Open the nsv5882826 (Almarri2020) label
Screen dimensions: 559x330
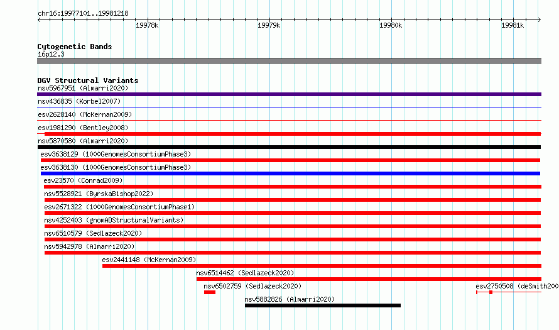(x=290, y=299)
